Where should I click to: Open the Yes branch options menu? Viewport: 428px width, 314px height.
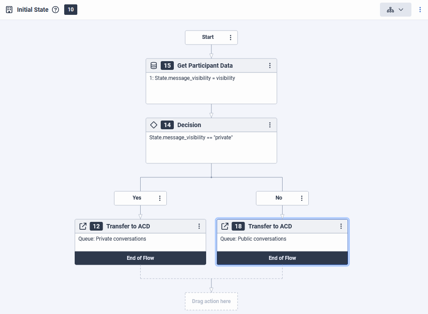pos(160,198)
